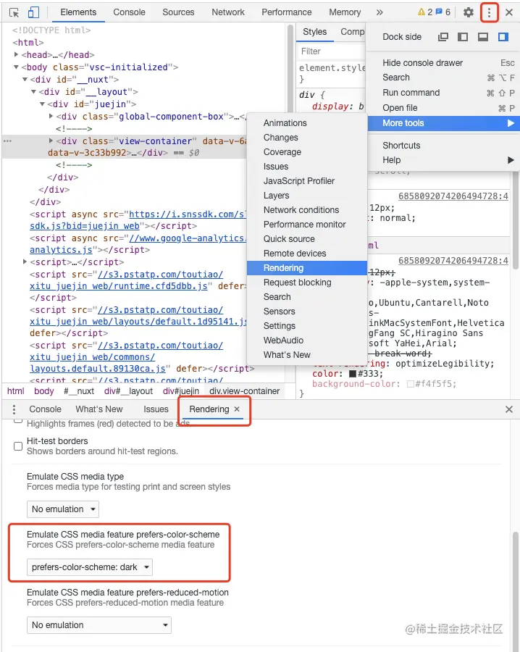Select the Elements panel tab
Image resolution: width=520 pixels, height=652 pixels.
pyautogui.click(x=78, y=12)
